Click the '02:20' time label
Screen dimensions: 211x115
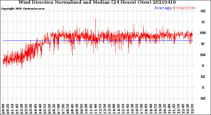[22, 109]
